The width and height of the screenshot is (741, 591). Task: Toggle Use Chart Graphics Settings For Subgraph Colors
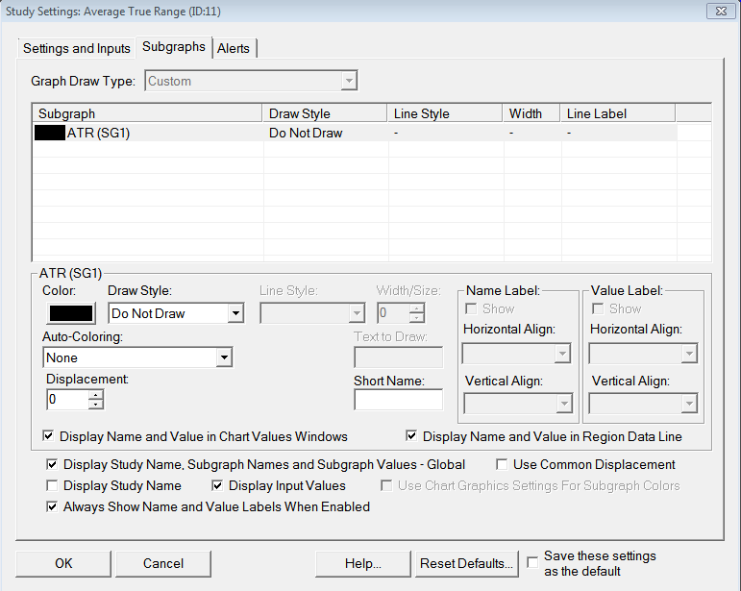pyautogui.click(x=386, y=485)
